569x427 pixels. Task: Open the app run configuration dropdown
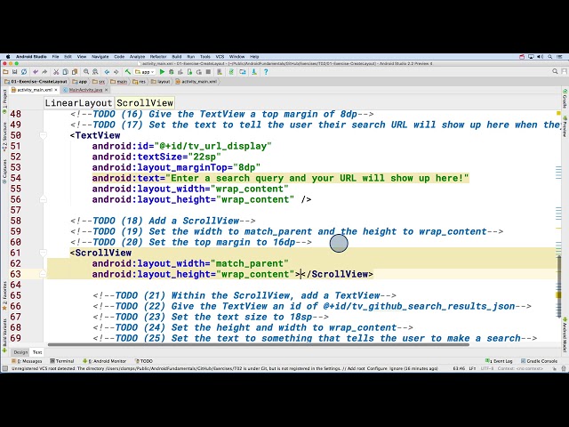tap(145, 72)
